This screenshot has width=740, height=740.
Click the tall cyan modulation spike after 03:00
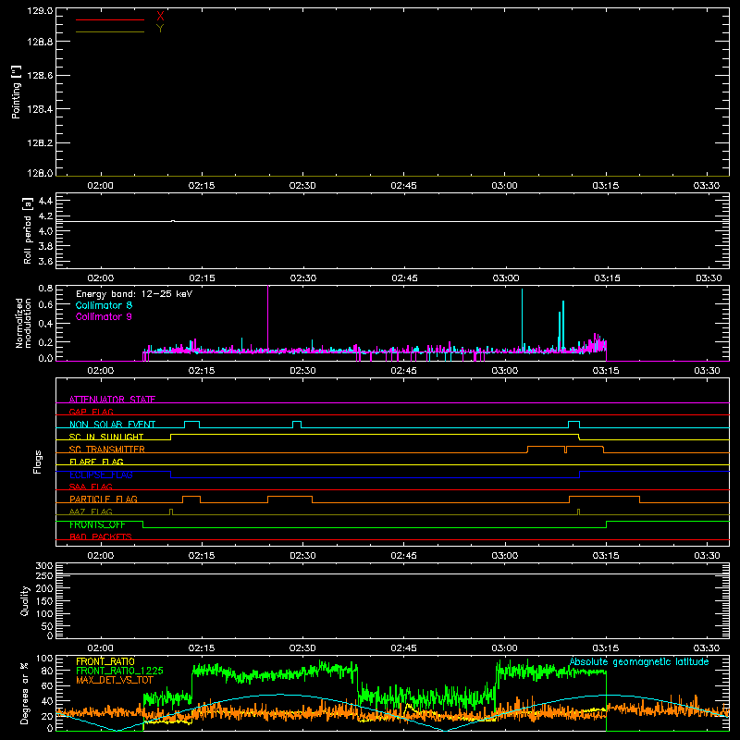click(522, 318)
